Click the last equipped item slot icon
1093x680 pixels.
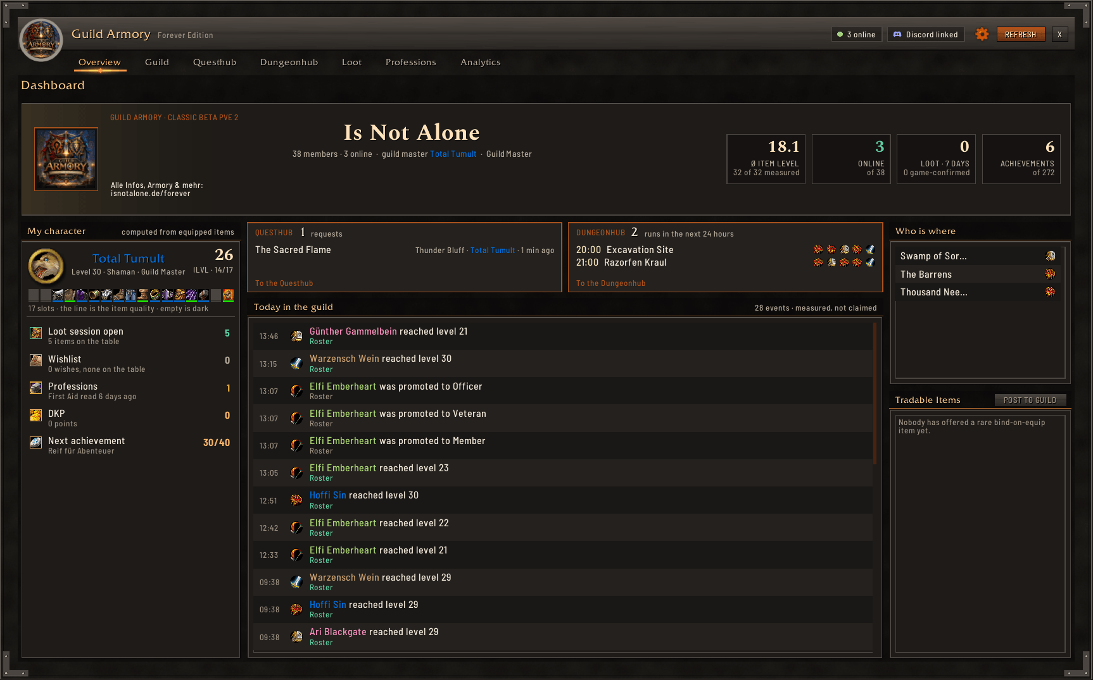click(228, 295)
